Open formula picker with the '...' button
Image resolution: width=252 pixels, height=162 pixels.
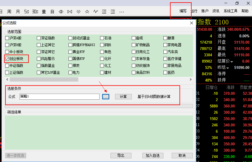pos(106,97)
